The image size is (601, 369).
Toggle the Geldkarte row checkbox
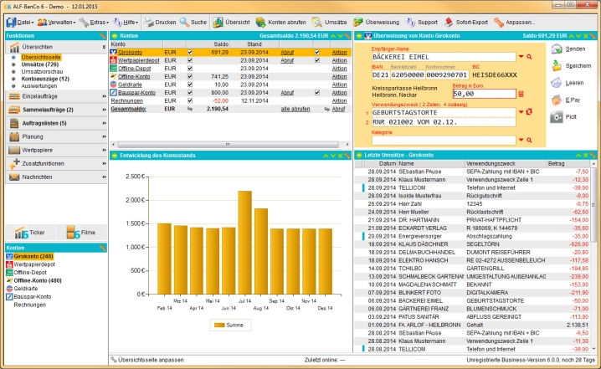click(x=191, y=85)
